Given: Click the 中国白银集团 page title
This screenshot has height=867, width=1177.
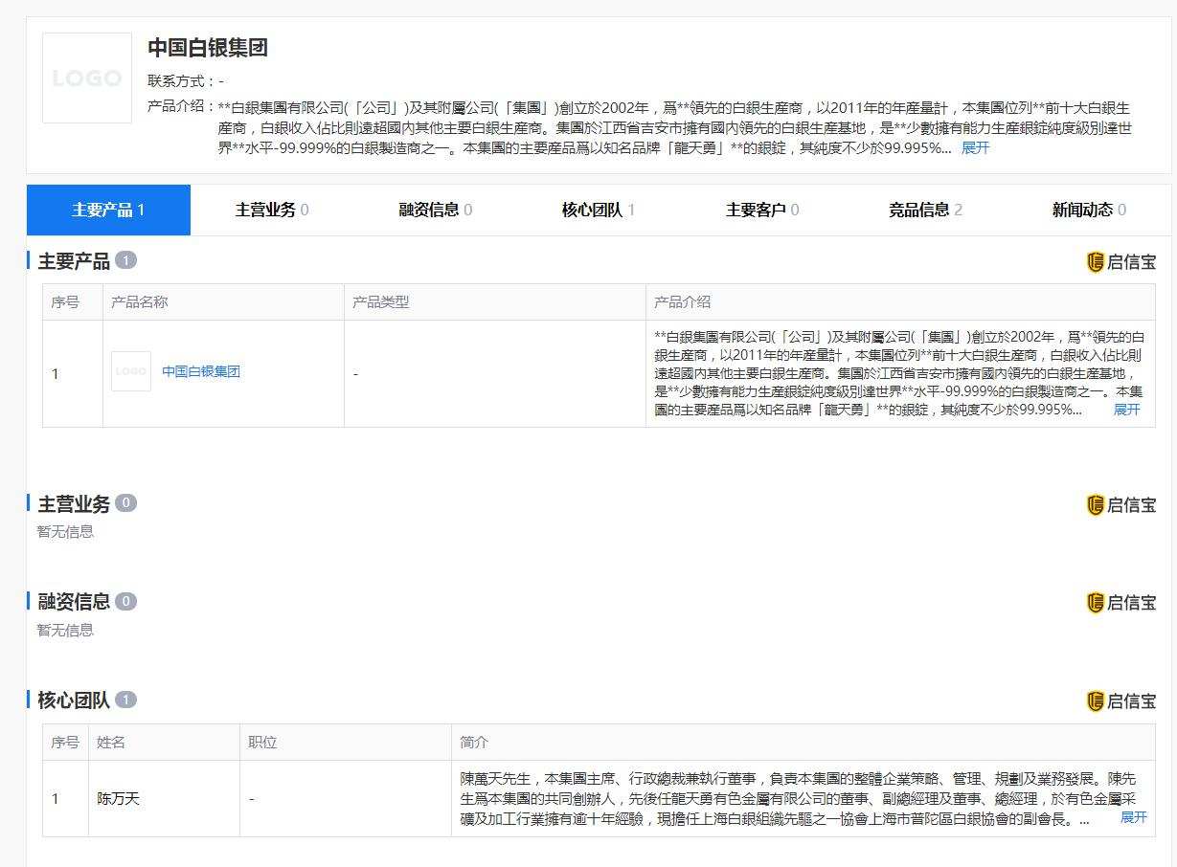Looking at the screenshot, I should 208,48.
